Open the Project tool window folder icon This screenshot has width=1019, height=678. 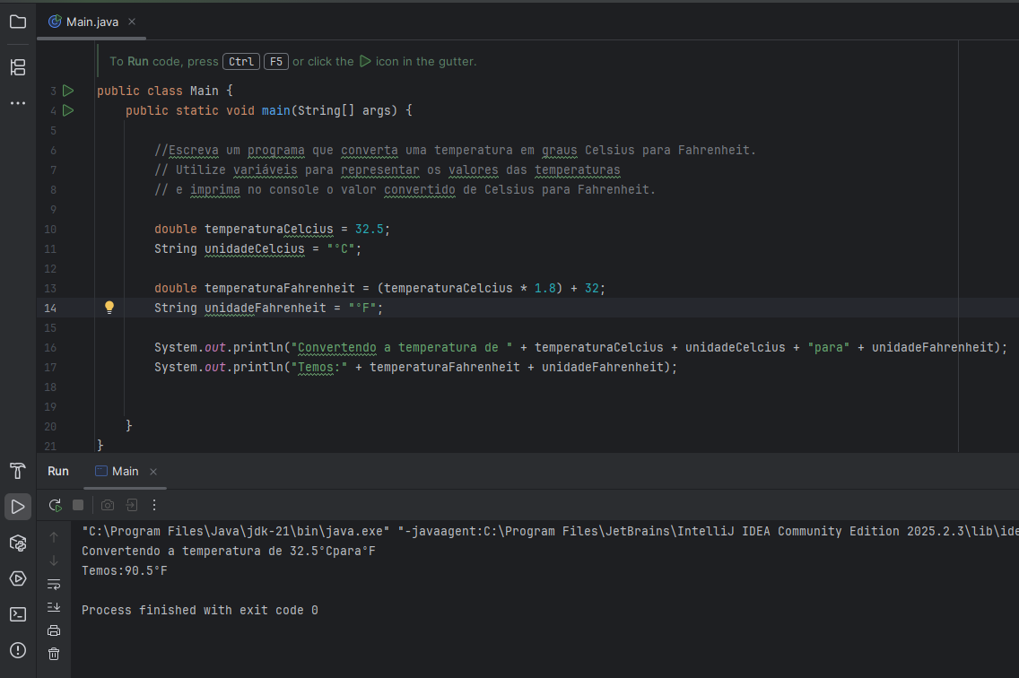pyautogui.click(x=18, y=21)
